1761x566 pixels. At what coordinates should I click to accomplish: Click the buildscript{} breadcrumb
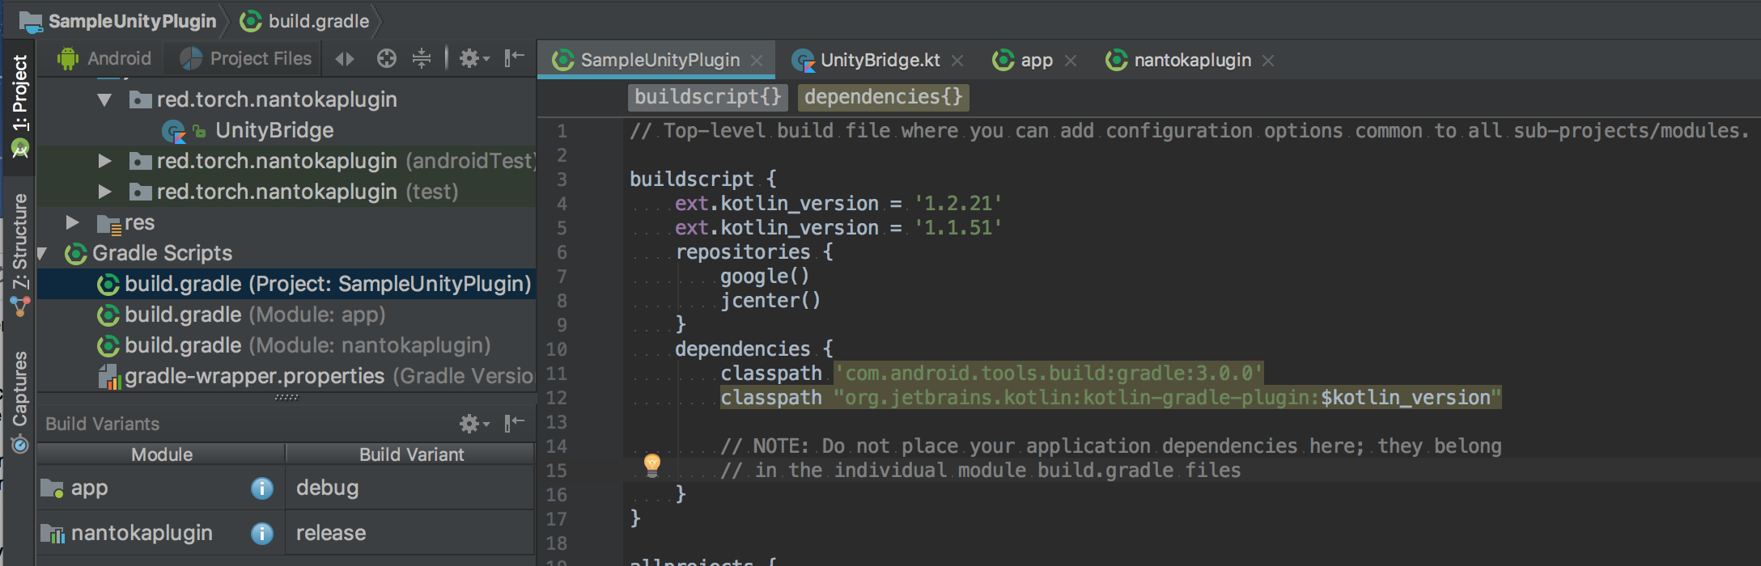coord(707,97)
